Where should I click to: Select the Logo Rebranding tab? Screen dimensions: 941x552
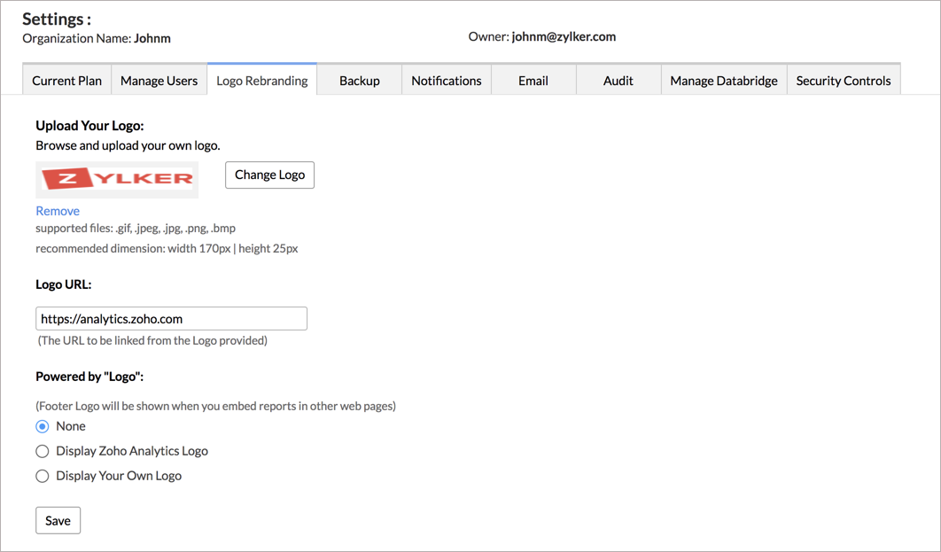(x=261, y=81)
